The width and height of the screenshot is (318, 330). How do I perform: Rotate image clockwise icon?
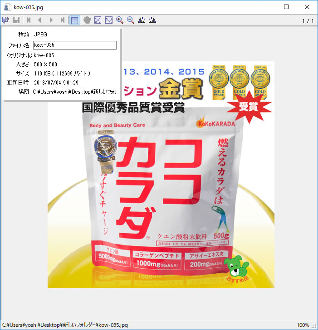(152, 20)
